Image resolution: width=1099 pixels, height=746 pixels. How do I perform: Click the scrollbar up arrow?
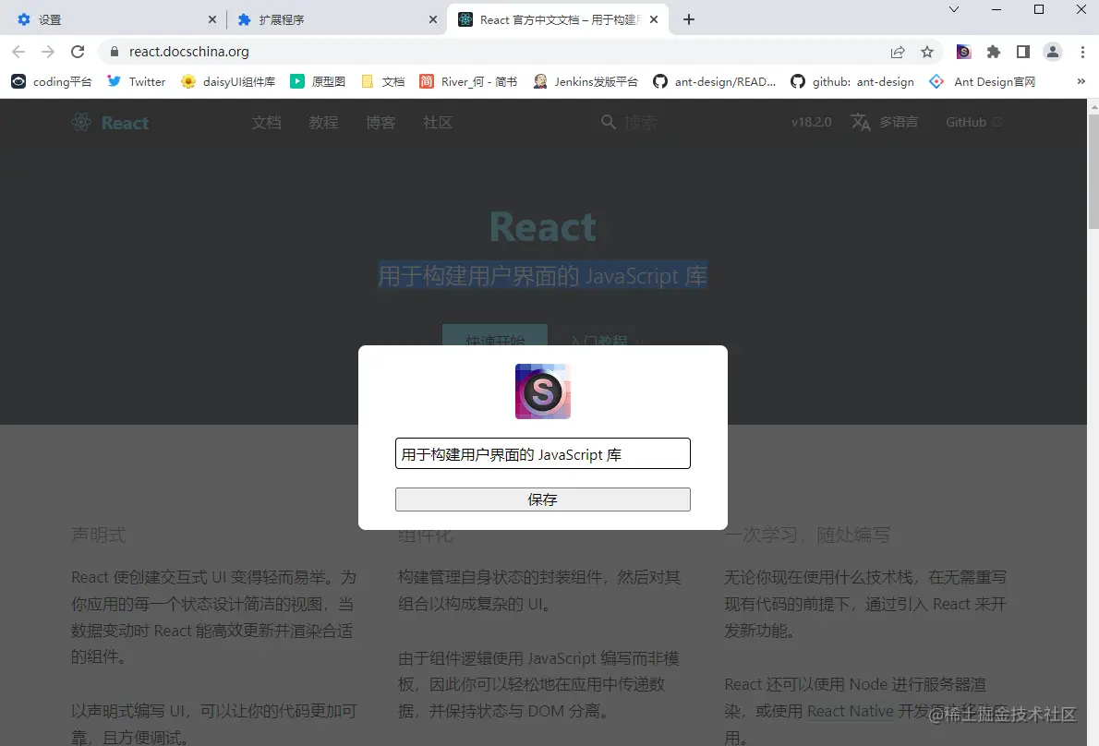[x=1093, y=106]
